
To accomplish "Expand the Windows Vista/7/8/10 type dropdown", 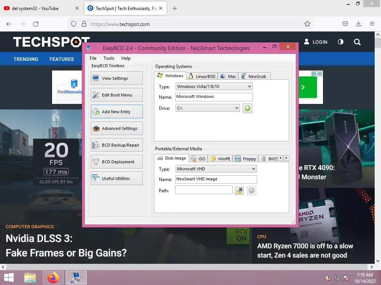I will [214, 86].
